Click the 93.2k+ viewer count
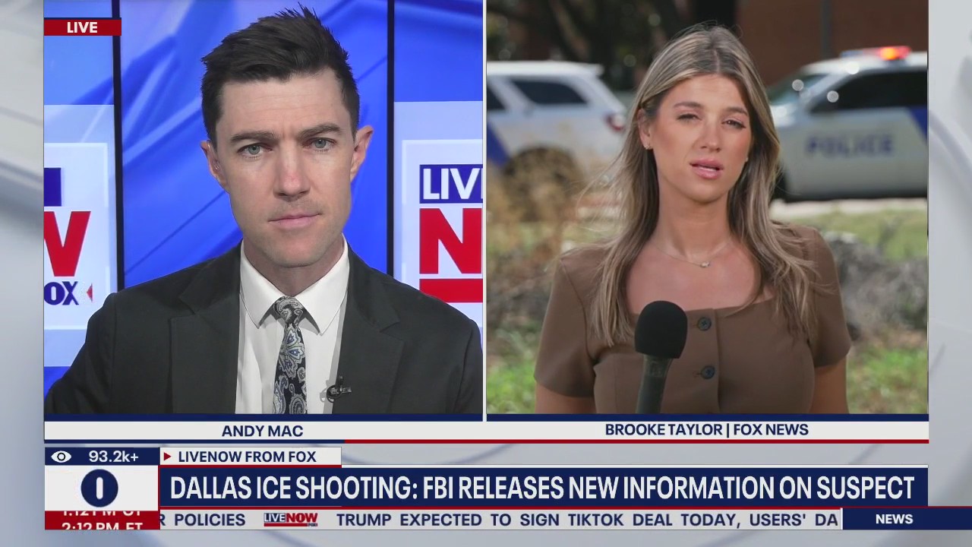Screen dimensions: 972x547 pos(113,457)
